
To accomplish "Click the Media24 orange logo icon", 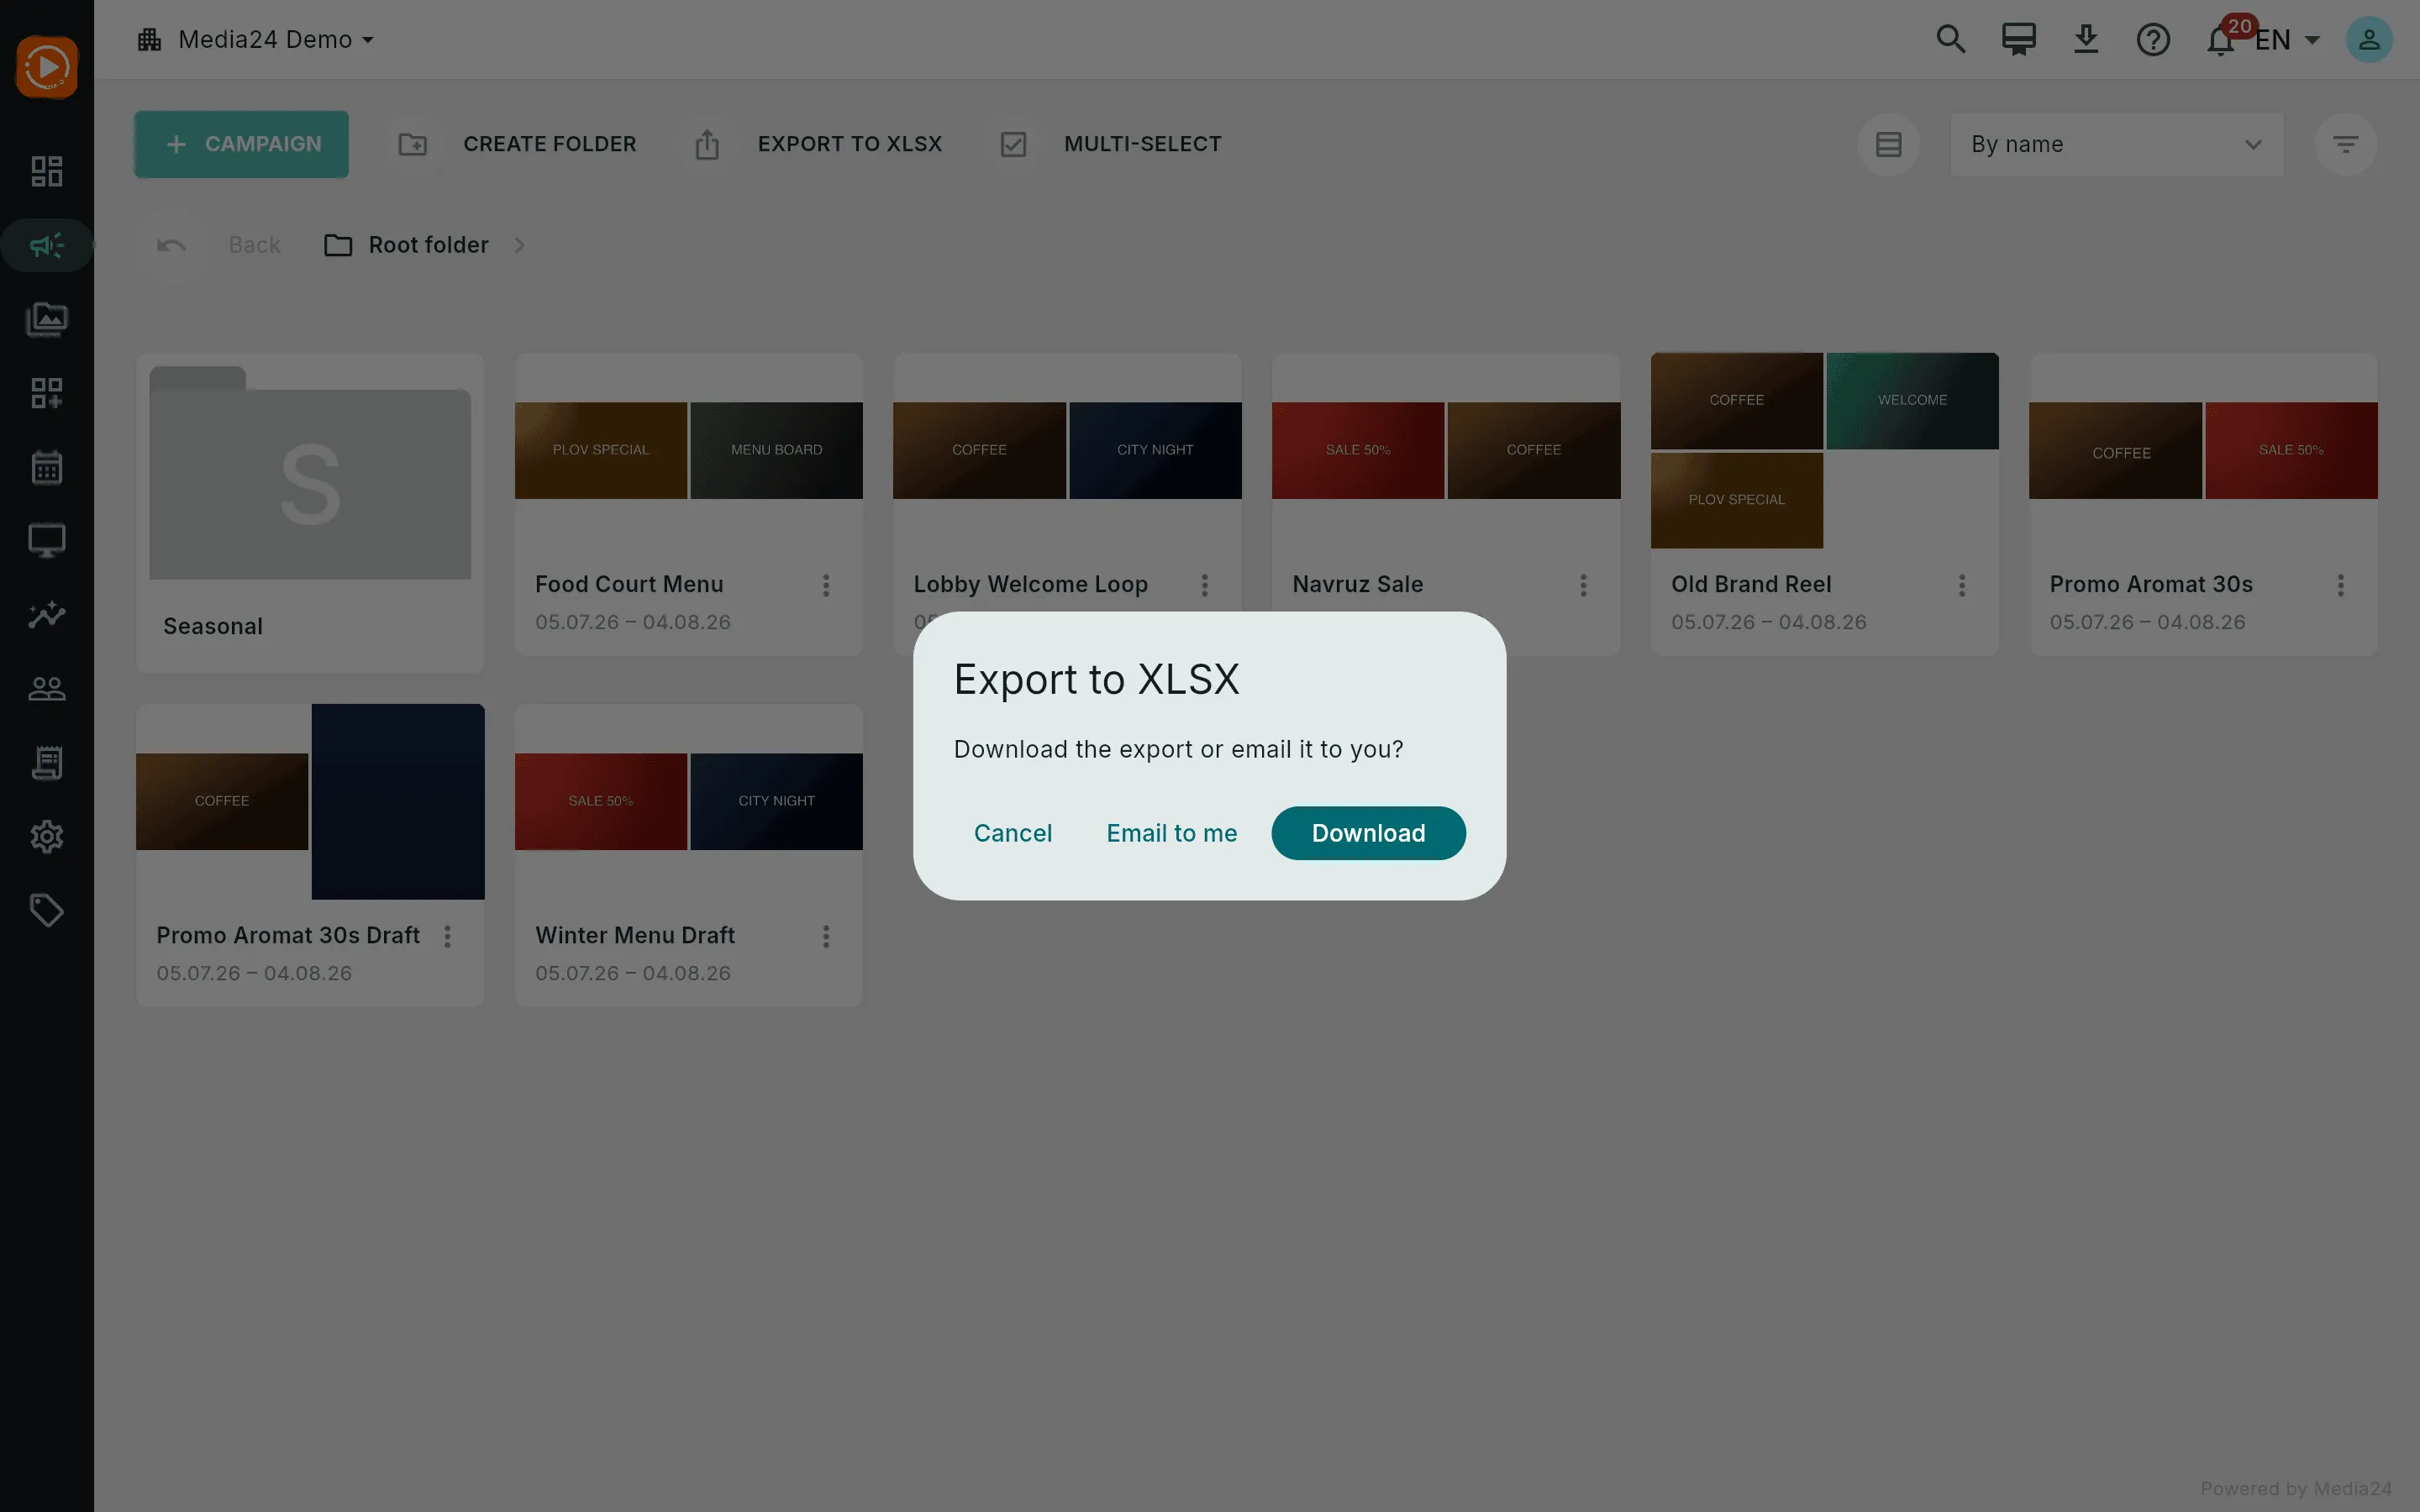I will click(46, 67).
